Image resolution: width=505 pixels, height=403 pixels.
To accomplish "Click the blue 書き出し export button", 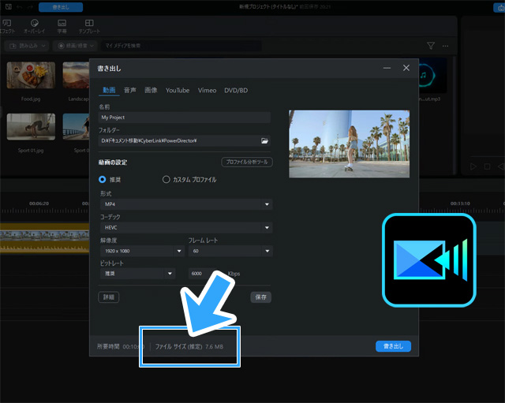I will [393, 346].
